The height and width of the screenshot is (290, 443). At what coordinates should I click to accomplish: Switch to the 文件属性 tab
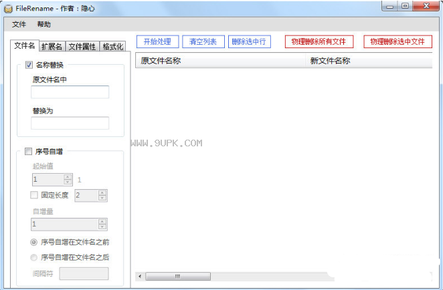82,47
